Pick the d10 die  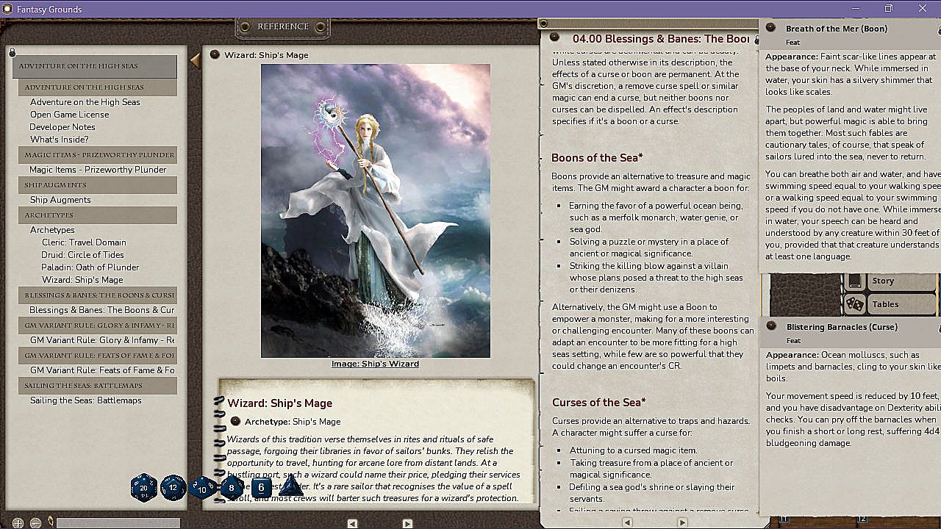[x=202, y=488]
